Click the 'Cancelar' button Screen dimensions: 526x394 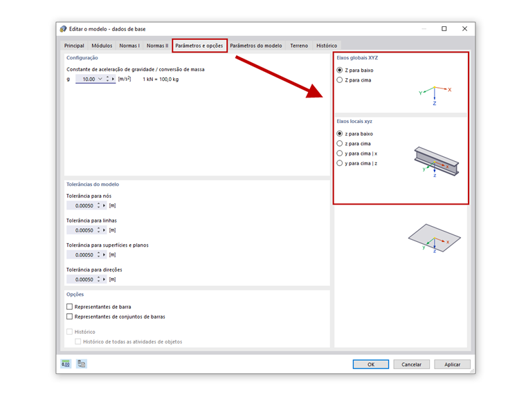(411, 364)
